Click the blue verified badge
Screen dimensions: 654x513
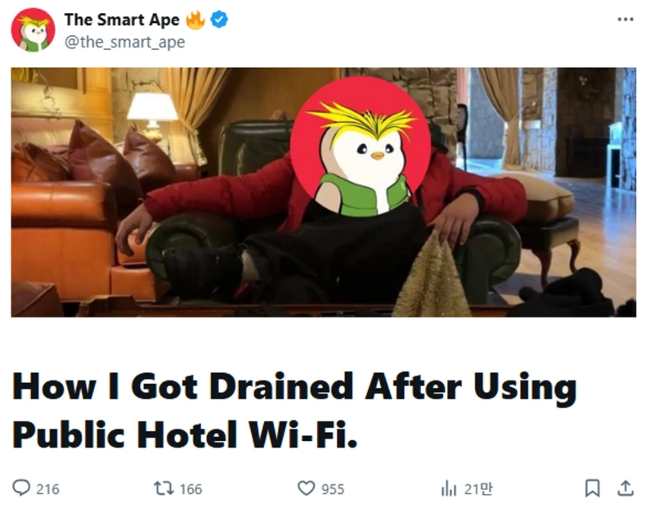point(219,20)
